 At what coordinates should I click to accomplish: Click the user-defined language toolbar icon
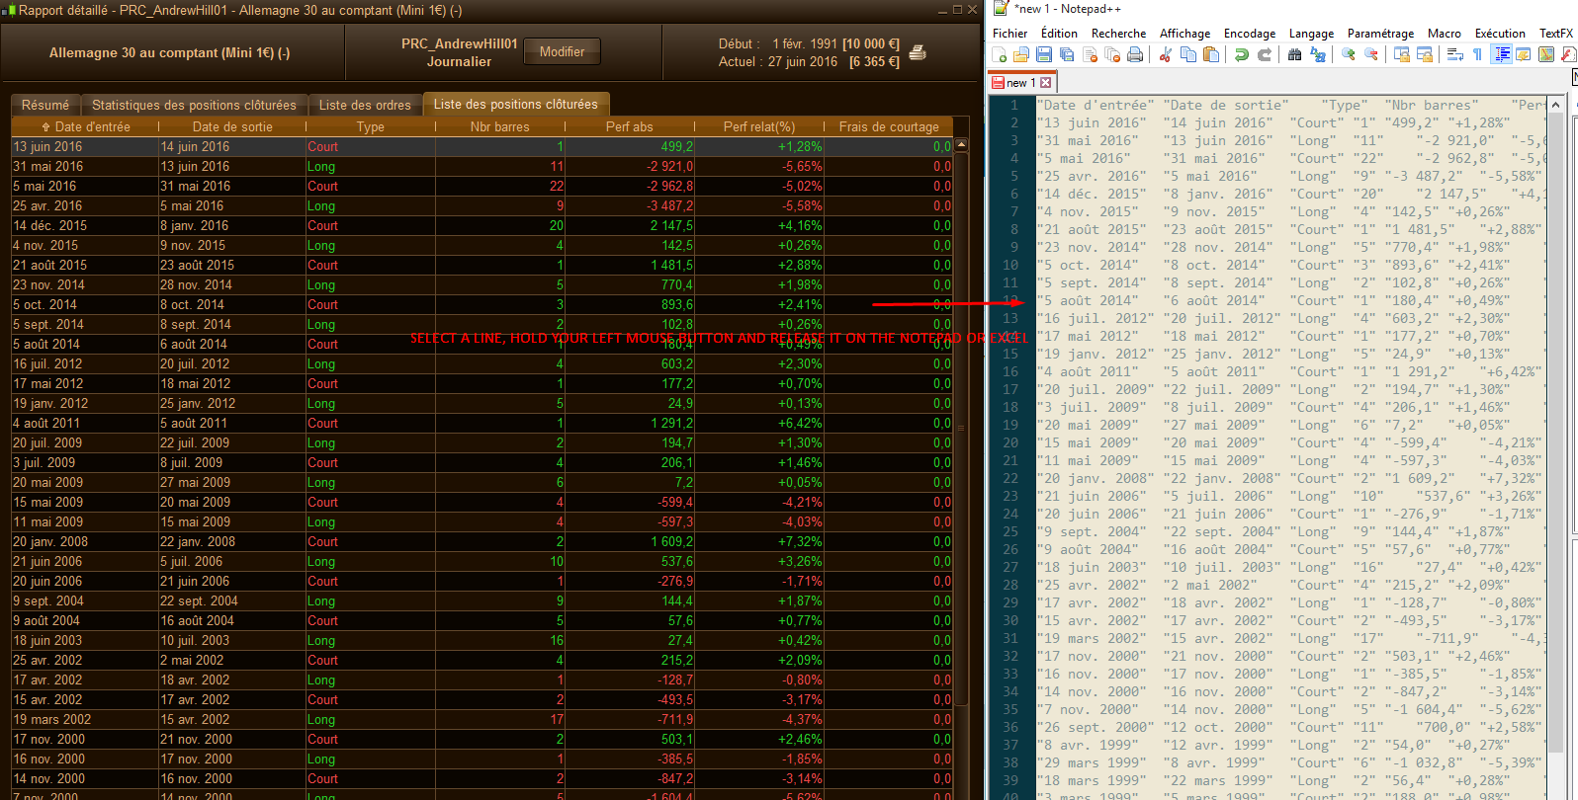coord(1524,55)
